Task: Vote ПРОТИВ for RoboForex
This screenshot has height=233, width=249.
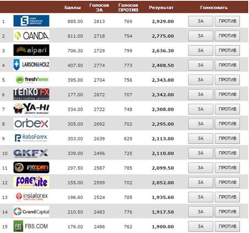Action: coord(227,138)
